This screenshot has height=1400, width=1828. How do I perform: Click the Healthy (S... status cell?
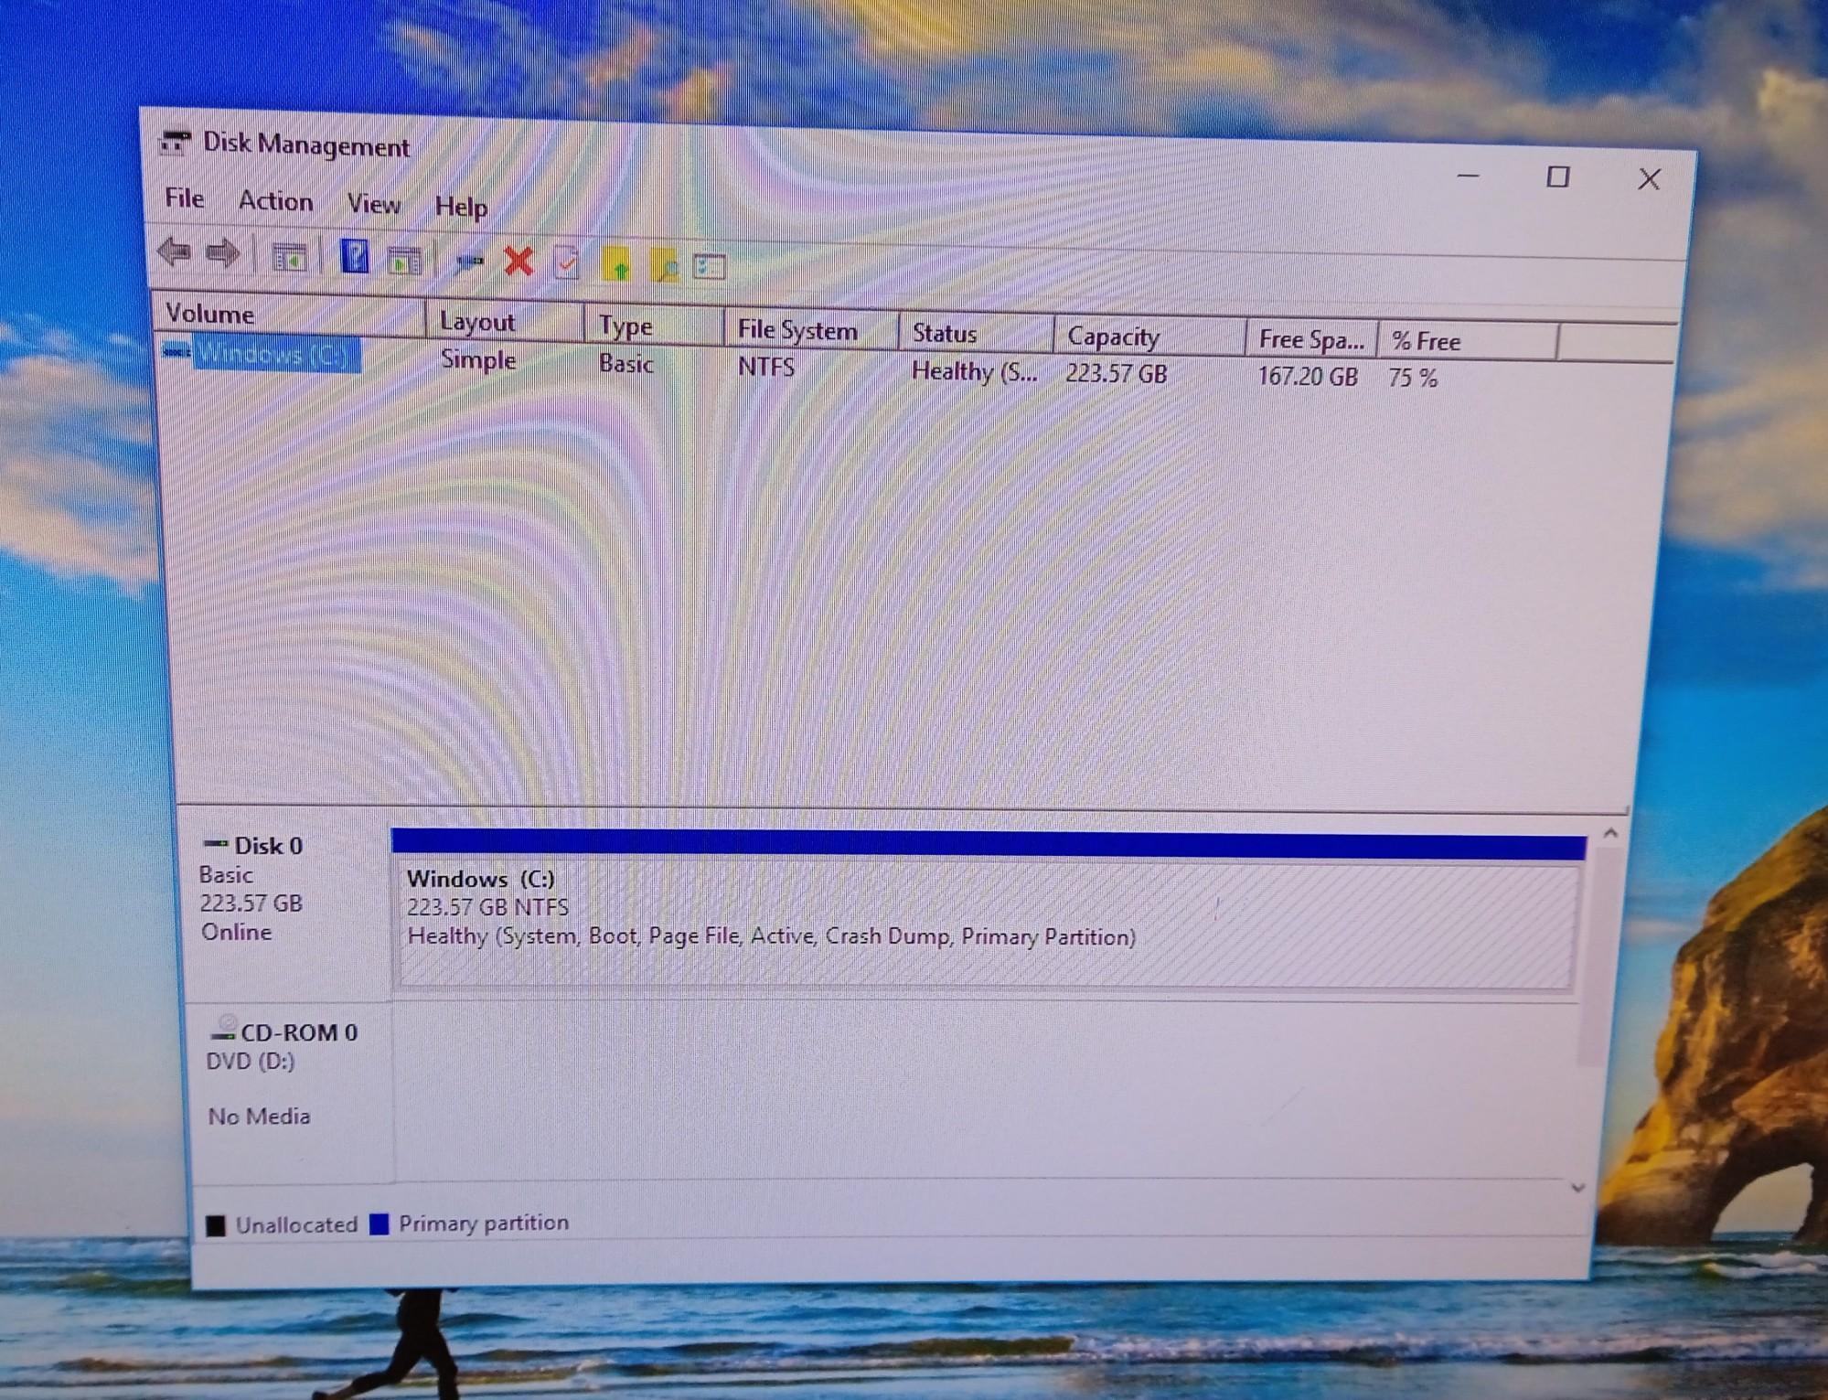point(975,372)
